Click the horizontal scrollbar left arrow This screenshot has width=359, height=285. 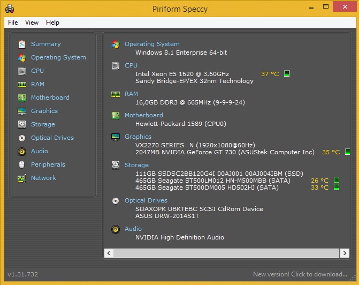pyautogui.click(x=109, y=253)
